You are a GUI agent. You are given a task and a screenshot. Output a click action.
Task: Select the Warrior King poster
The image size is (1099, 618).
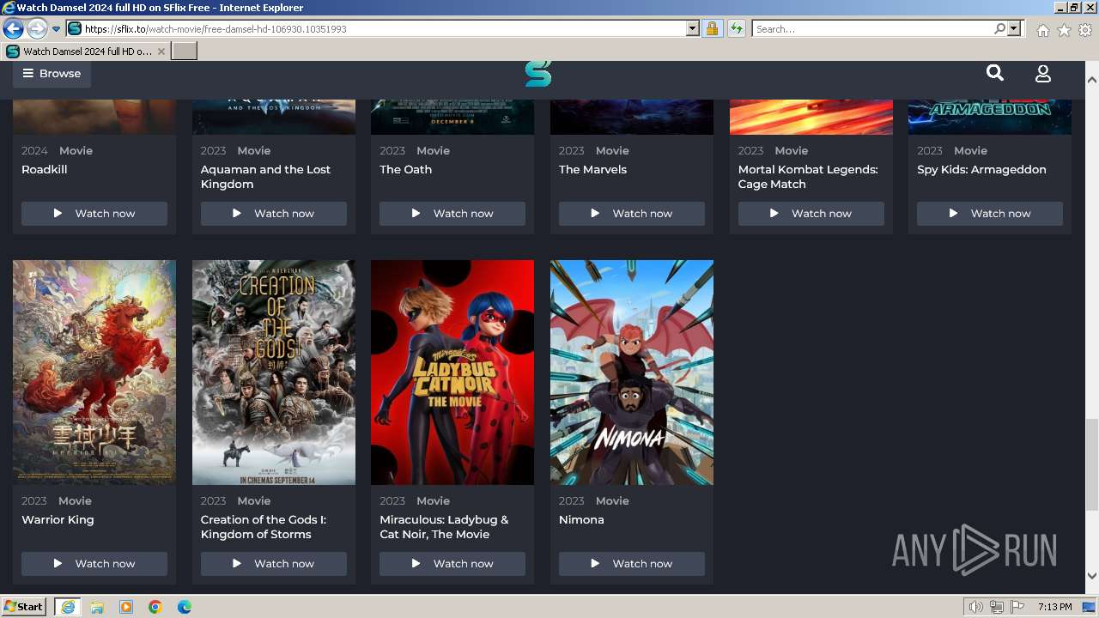click(x=94, y=373)
